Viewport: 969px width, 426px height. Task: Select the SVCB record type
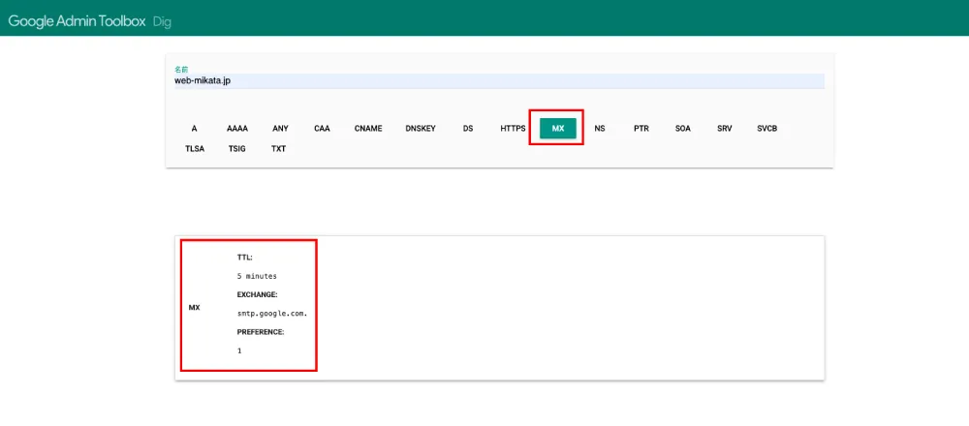pos(766,129)
